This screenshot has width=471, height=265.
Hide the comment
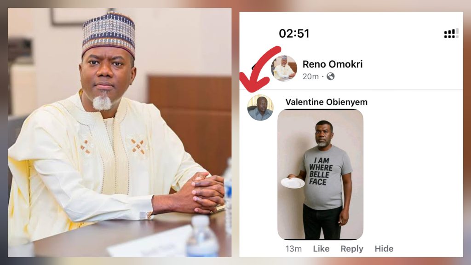(384, 249)
